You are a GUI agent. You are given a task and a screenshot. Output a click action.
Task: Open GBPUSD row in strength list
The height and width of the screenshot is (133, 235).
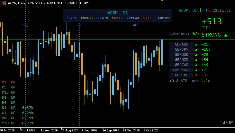[182, 54]
